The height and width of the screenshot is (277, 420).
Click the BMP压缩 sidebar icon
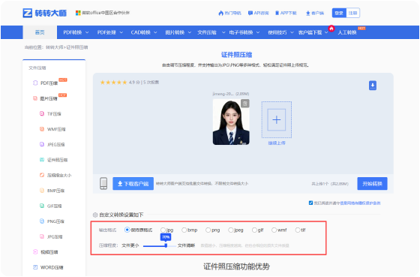point(42,191)
